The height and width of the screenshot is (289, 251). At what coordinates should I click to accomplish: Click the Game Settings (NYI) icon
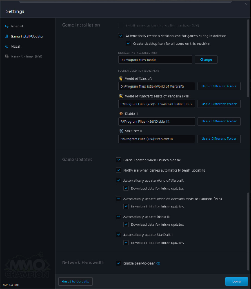[7, 56]
